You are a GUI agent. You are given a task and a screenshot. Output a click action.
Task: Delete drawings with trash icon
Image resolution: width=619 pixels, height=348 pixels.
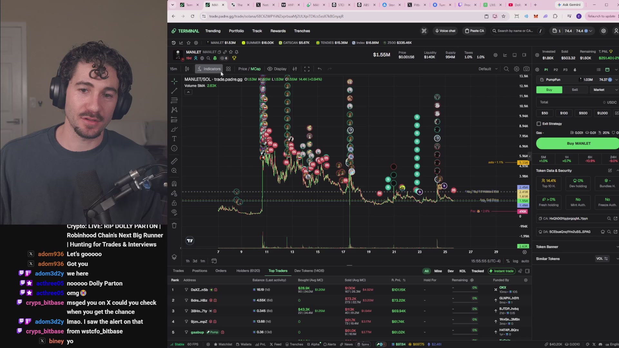[x=174, y=226]
